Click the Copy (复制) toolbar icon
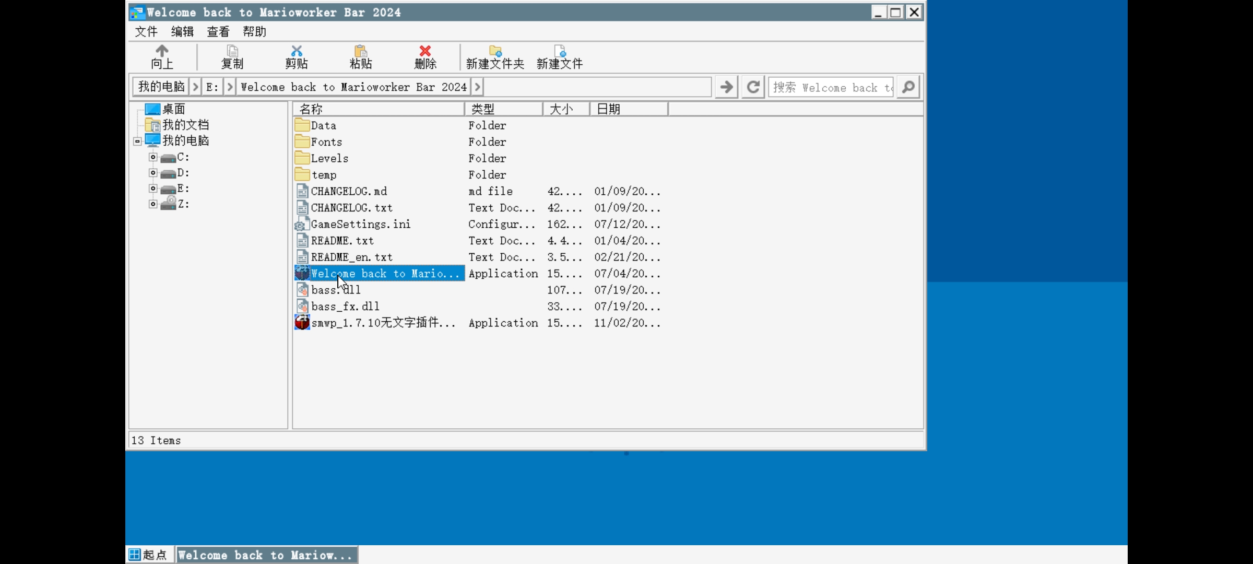Screen dimensions: 1253x564 (x=232, y=51)
